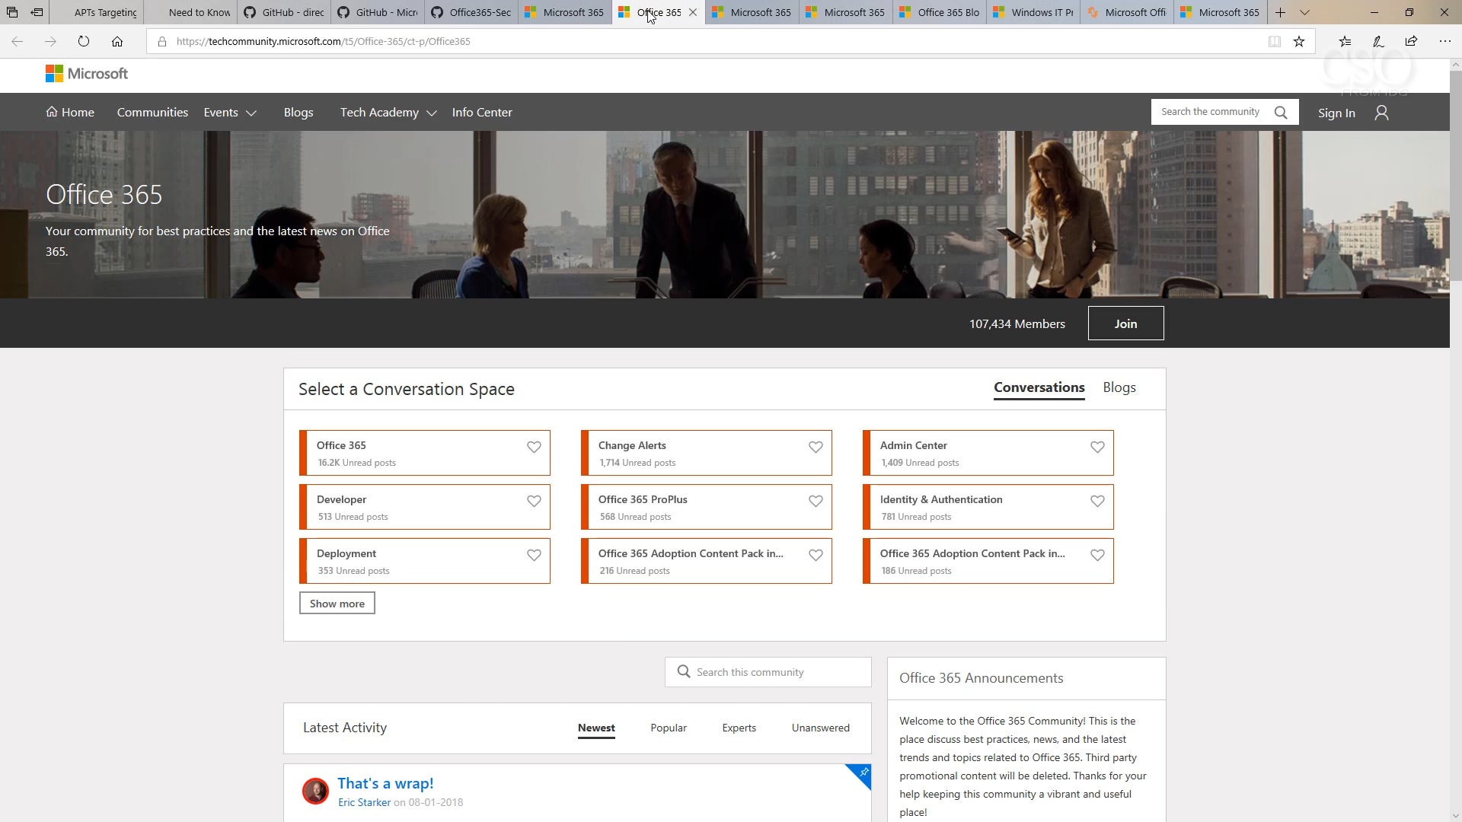Favorite the Change Alerts space
The height and width of the screenshot is (822, 1462).
pos(816,447)
